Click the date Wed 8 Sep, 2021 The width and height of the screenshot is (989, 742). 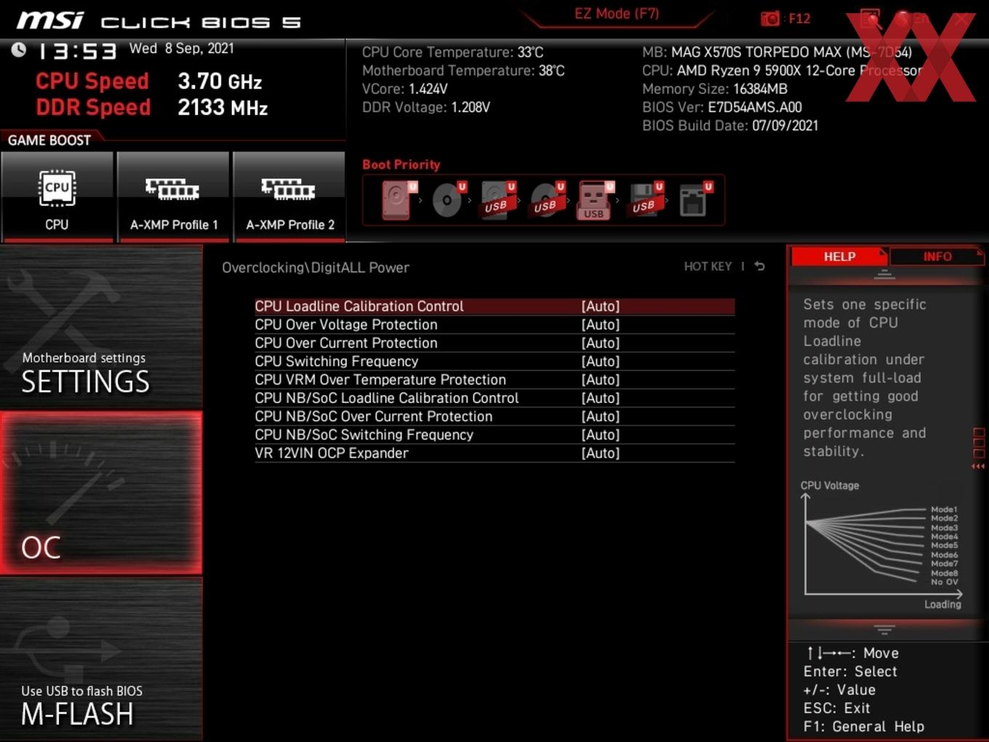click(x=182, y=49)
